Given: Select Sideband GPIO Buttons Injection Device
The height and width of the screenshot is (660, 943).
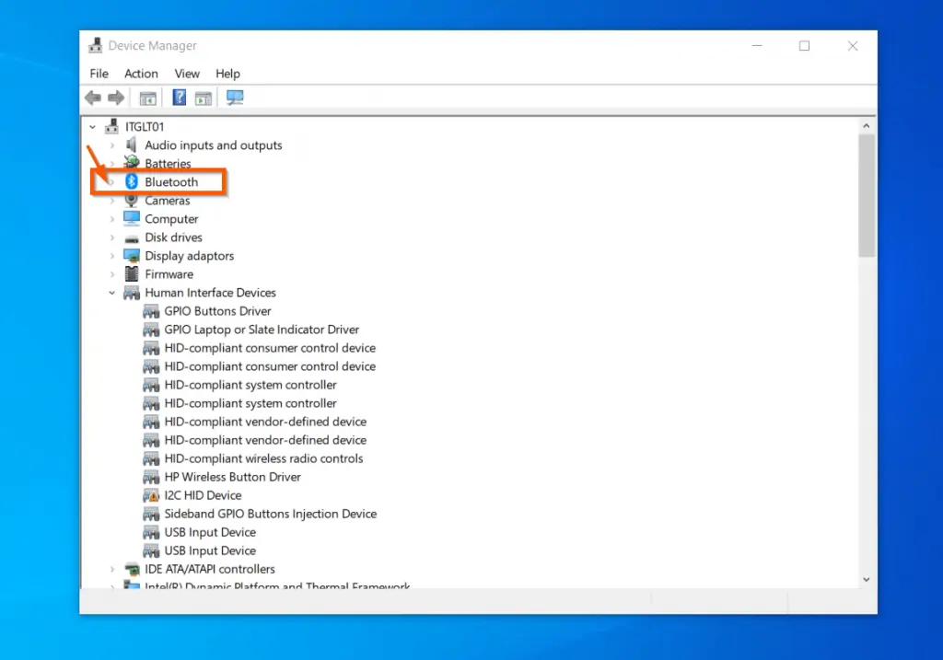Looking at the screenshot, I should coord(271,514).
